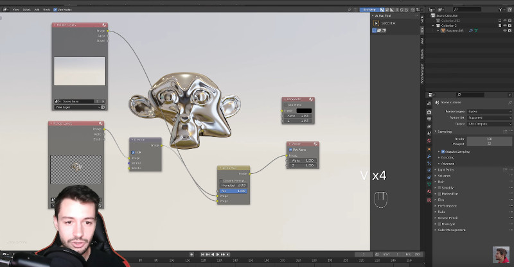Click the properties search field
This screenshot has height=267, width=514.
pyautogui.click(x=470, y=95)
